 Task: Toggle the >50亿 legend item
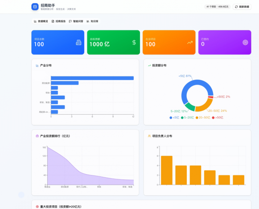tap(218, 118)
